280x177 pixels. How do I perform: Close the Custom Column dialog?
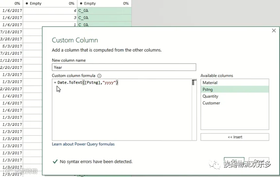click(x=274, y=31)
